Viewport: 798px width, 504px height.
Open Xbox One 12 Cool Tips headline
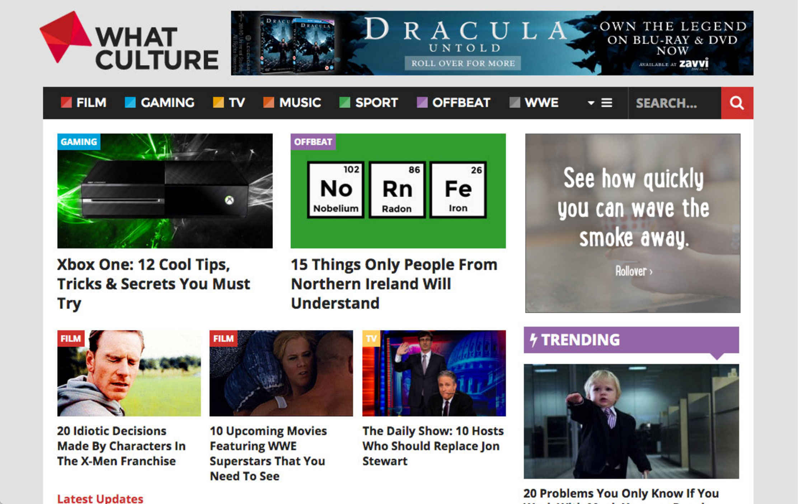coord(154,284)
